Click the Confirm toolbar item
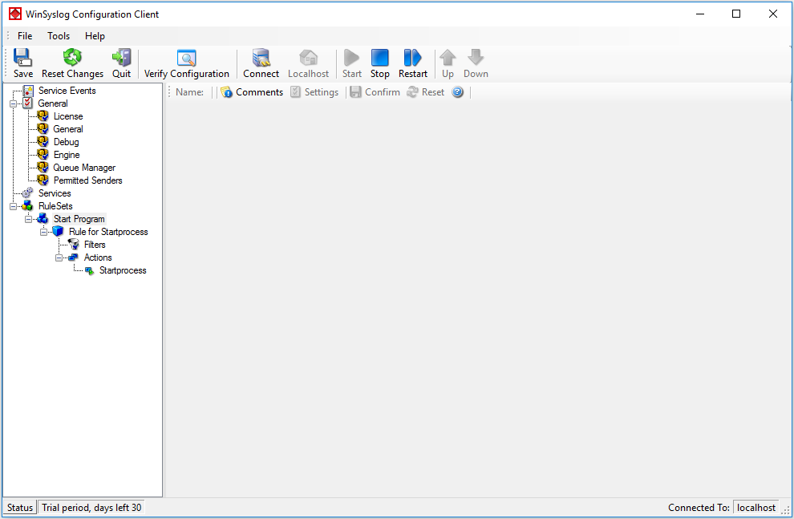 click(375, 92)
